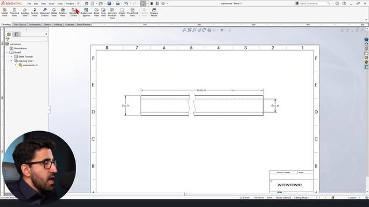The height and width of the screenshot is (207, 369).
Task: Click Zoom to Fit in heads-up toolbar
Action: (x=184, y=30)
